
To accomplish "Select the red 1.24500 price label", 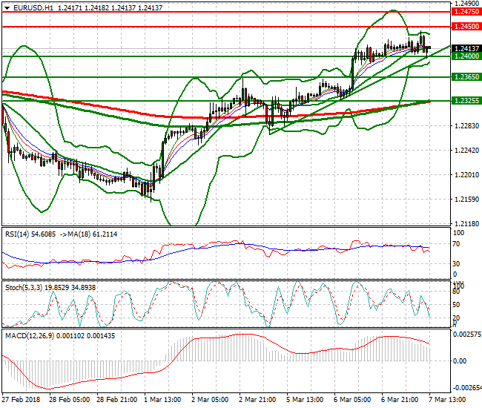I will 466,27.
